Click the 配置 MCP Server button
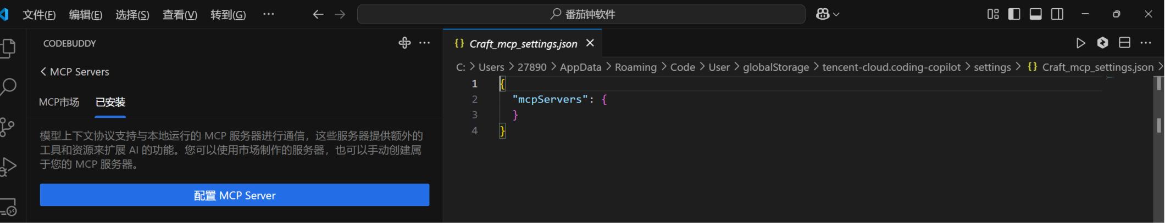The width and height of the screenshot is (1165, 223). tap(235, 195)
